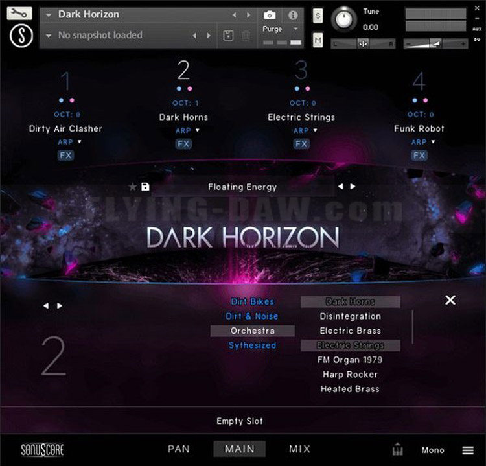The width and height of the screenshot is (486, 466).
Task: Open the hamburger menu at bottom right
Action: point(468,450)
